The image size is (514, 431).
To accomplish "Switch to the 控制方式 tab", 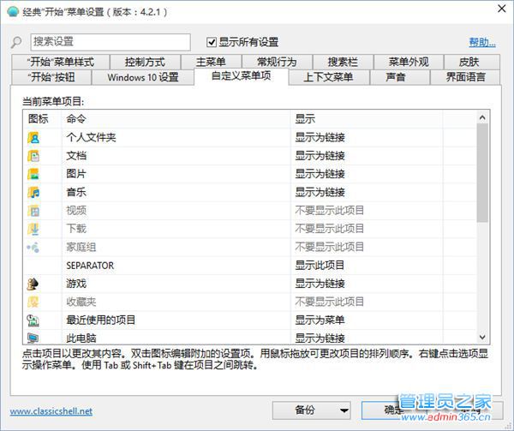I will pyautogui.click(x=145, y=62).
